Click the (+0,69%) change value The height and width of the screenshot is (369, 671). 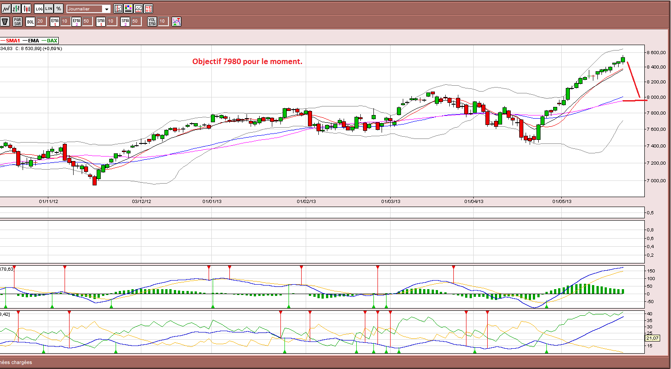[52, 48]
